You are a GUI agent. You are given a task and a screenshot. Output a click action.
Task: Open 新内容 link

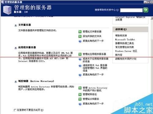(x=119, y=55)
